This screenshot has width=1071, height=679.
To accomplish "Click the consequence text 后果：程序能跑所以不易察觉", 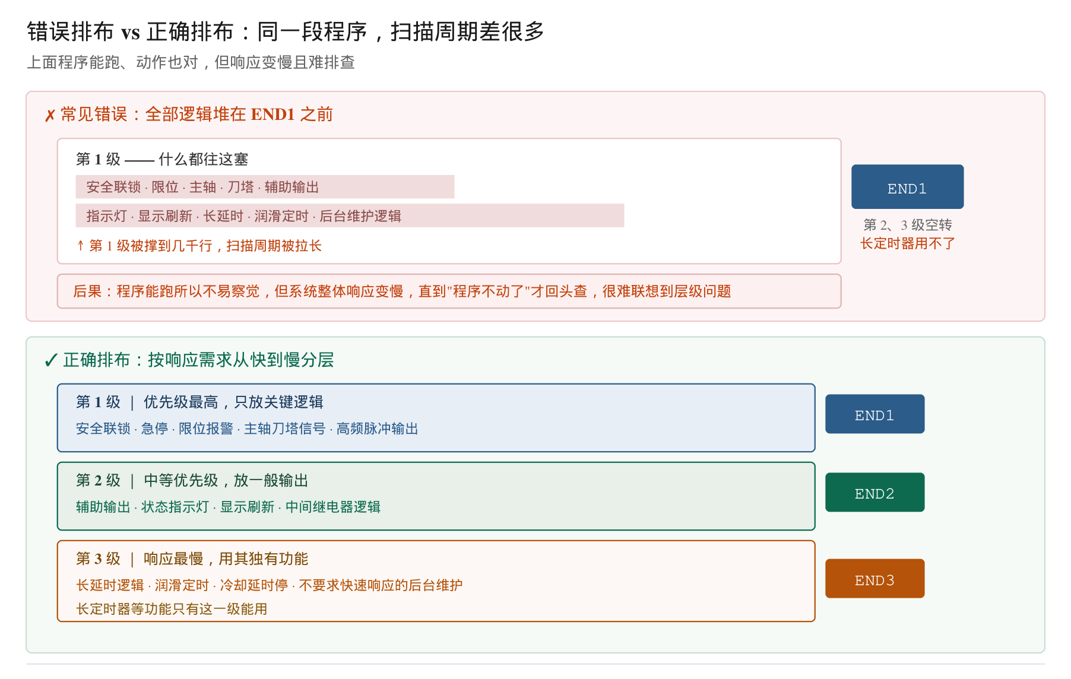I will point(402,291).
